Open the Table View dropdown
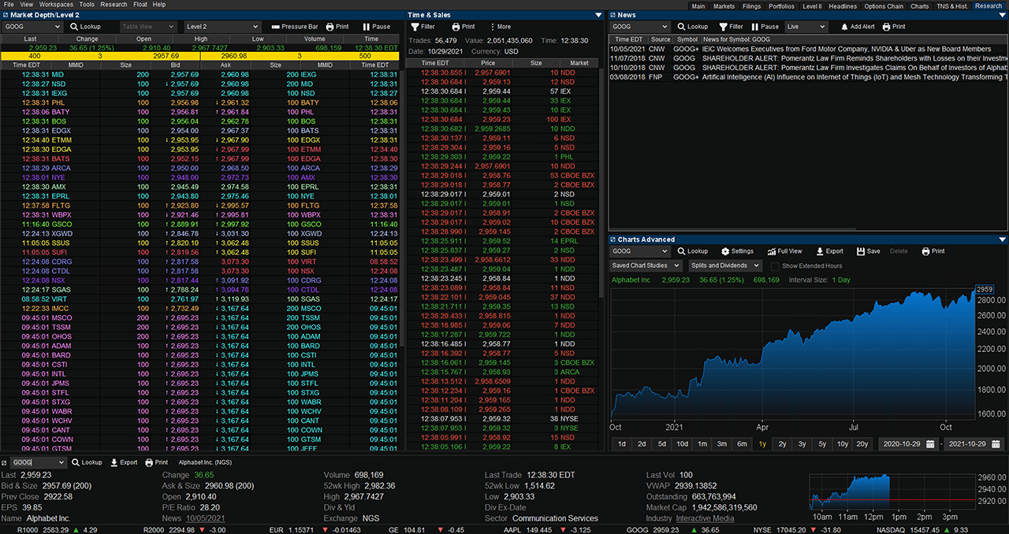 pyautogui.click(x=148, y=26)
